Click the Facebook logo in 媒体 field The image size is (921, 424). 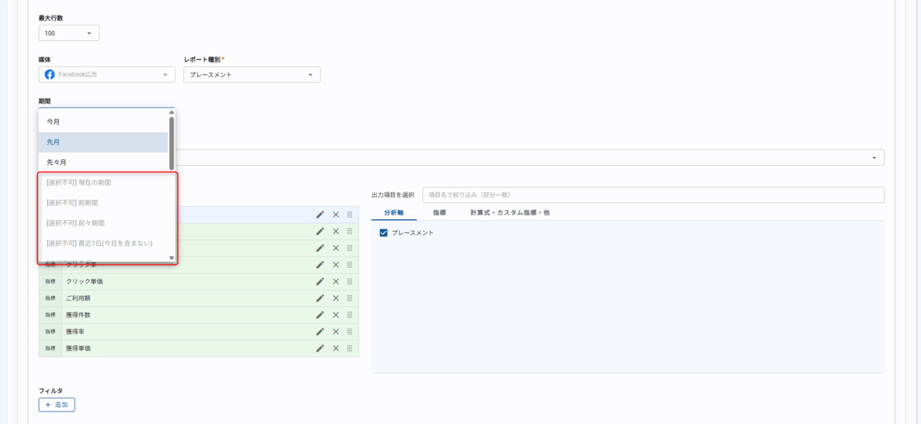point(49,75)
